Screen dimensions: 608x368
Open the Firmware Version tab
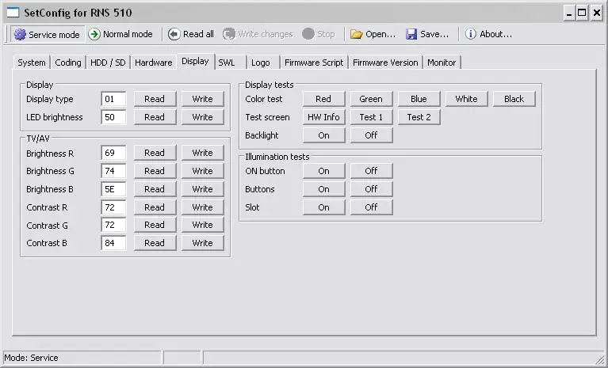385,63
